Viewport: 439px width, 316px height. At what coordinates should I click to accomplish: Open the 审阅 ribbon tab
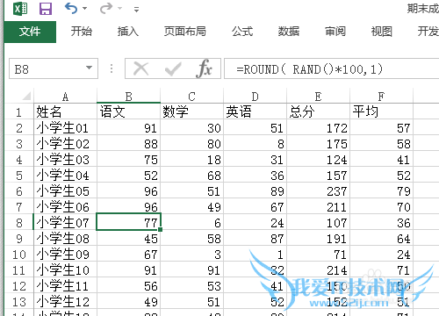pyautogui.click(x=335, y=32)
